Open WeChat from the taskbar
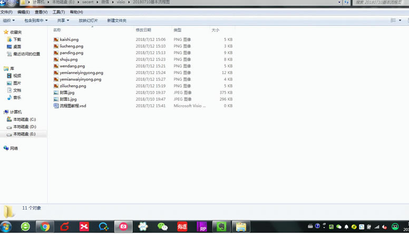The width and height of the screenshot is (409, 234). pos(162,227)
